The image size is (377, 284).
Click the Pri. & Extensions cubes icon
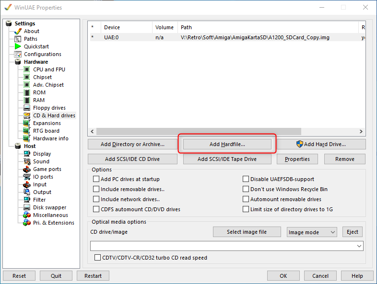(x=27, y=223)
